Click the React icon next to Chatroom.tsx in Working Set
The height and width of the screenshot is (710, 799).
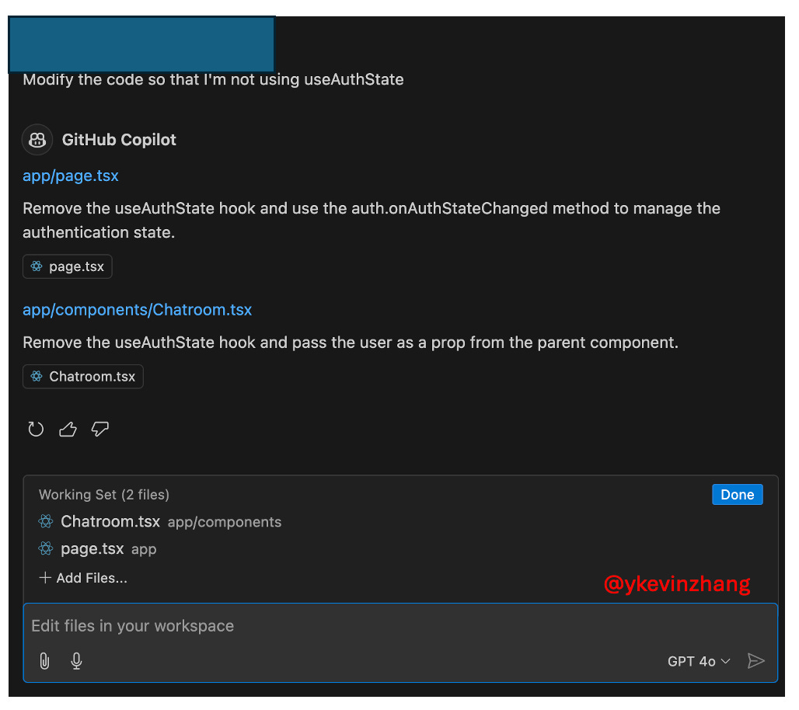tap(46, 521)
